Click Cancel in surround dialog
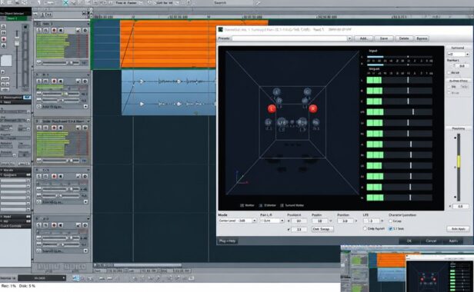This screenshot has width=474, height=292. click(431, 241)
